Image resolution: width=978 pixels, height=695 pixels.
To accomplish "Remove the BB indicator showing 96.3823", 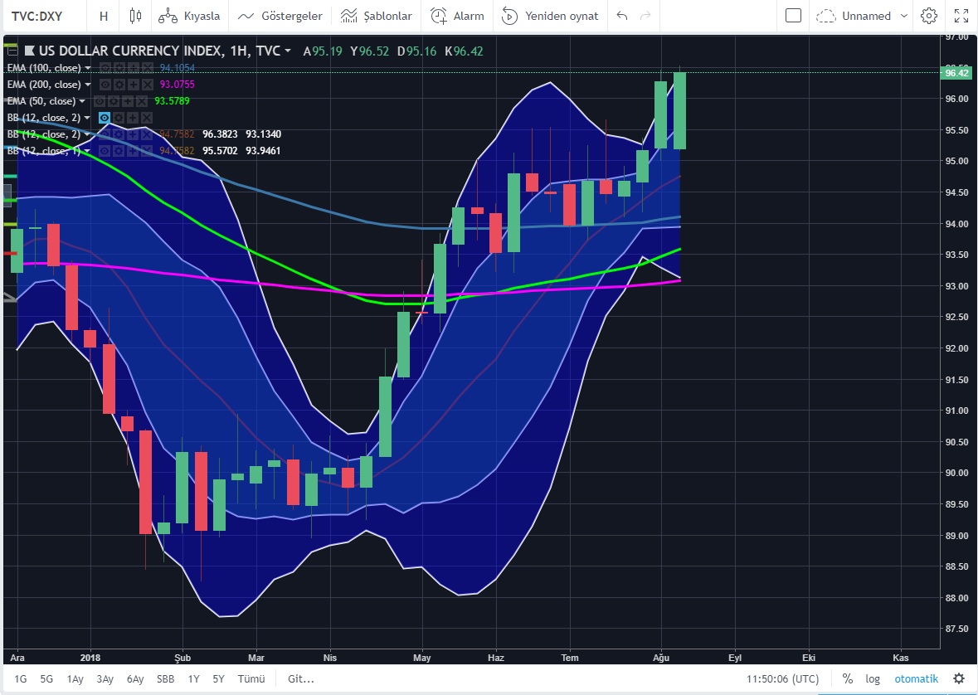I will click(x=146, y=134).
